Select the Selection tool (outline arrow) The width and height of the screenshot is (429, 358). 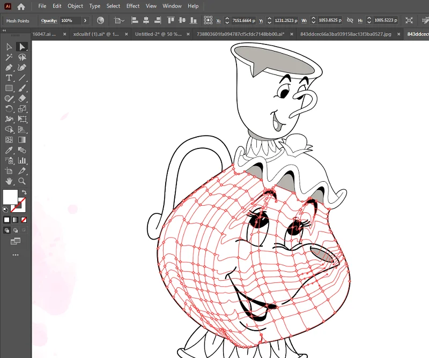[9, 47]
